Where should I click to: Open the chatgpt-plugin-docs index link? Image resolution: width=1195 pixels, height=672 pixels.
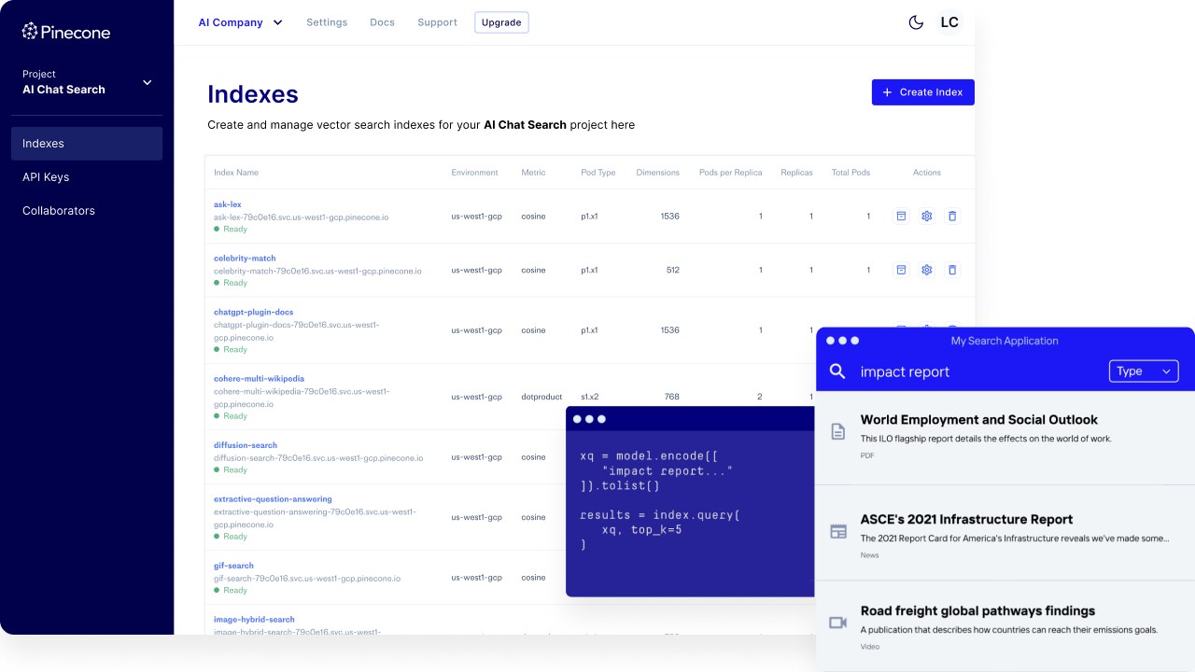pyautogui.click(x=254, y=313)
